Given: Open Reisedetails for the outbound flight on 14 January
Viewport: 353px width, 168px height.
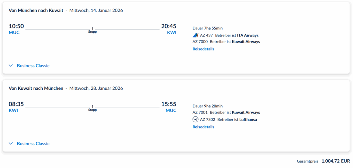Looking at the screenshot, I should tap(203, 49).
